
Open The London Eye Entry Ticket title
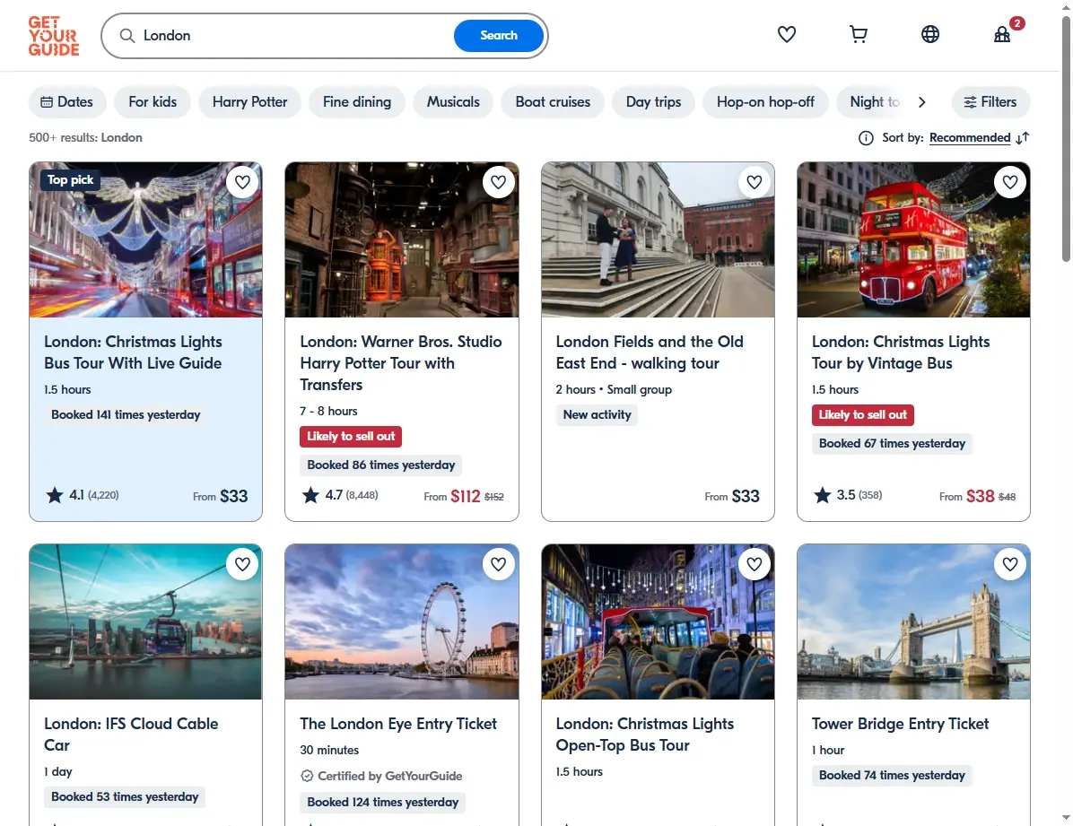coord(398,724)
